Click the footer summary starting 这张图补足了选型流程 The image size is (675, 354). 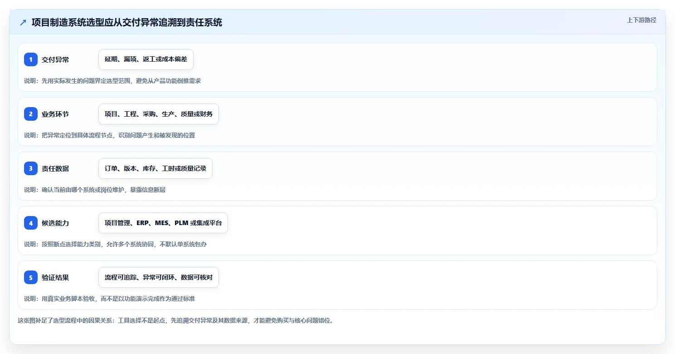click(x=175, y=320)
